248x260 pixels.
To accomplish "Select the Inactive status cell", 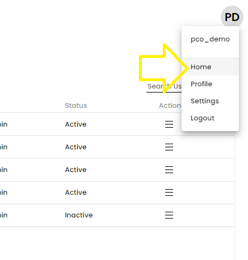I will coord(79,215).
